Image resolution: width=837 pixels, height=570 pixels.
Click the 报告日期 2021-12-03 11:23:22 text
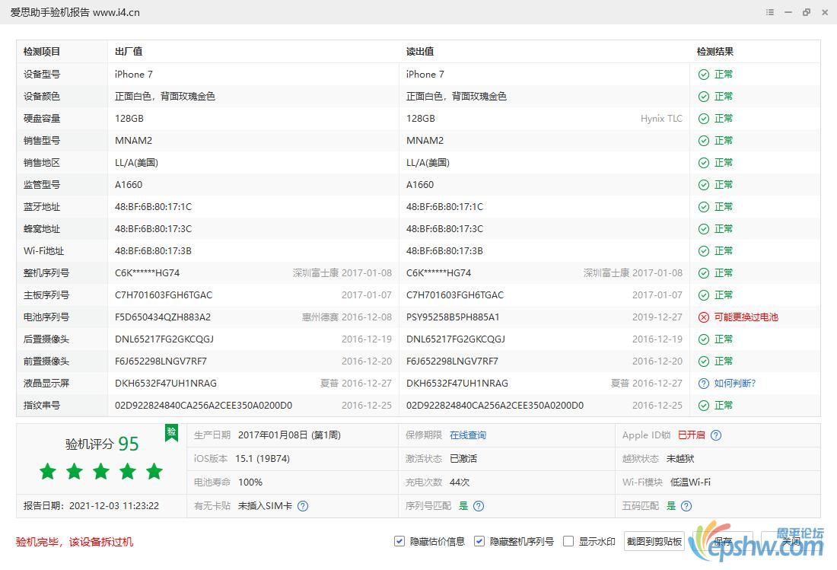pyautogui.click(x=91, y=506)
